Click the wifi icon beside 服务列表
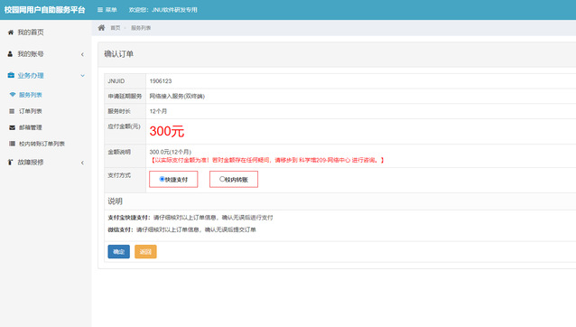This screenshot has height=327, width=576. (x=13, y=95)
